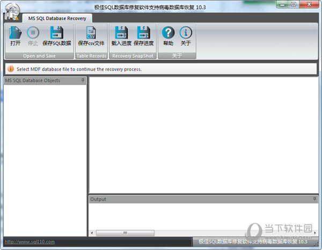Pin the MS SQL Database Objects panel
The height and width of the screenshot is (250, 322).
click(83, 80)
